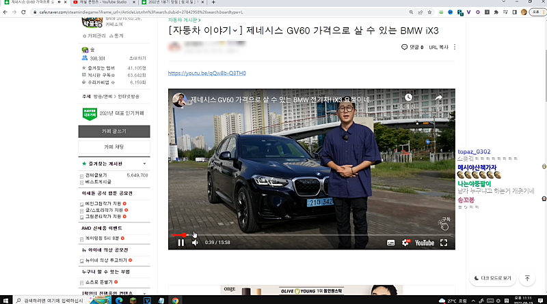This screenshot has width=547, height=304.
Task: Toggle the browser side panel
Action: pyautogui.click(x=515, y=12)
